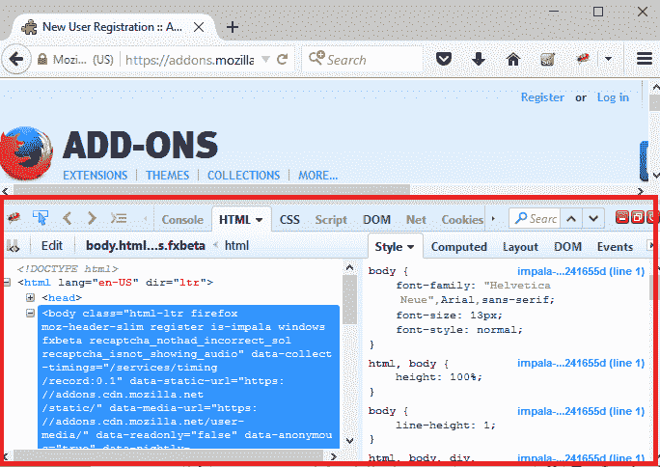
Task: Show more Firebug panel tabs arrow
Action: 493,218
